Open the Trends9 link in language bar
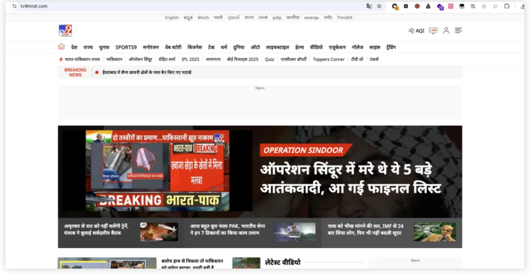The width and height of the screenshot is (531, 274). coord(345,18)
